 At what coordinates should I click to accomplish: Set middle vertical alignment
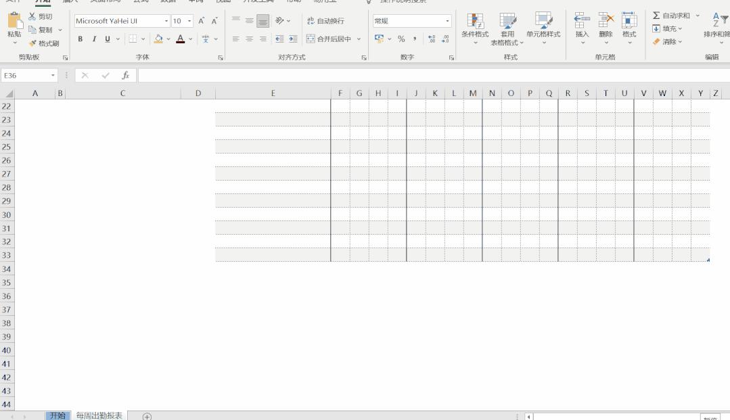250,20
